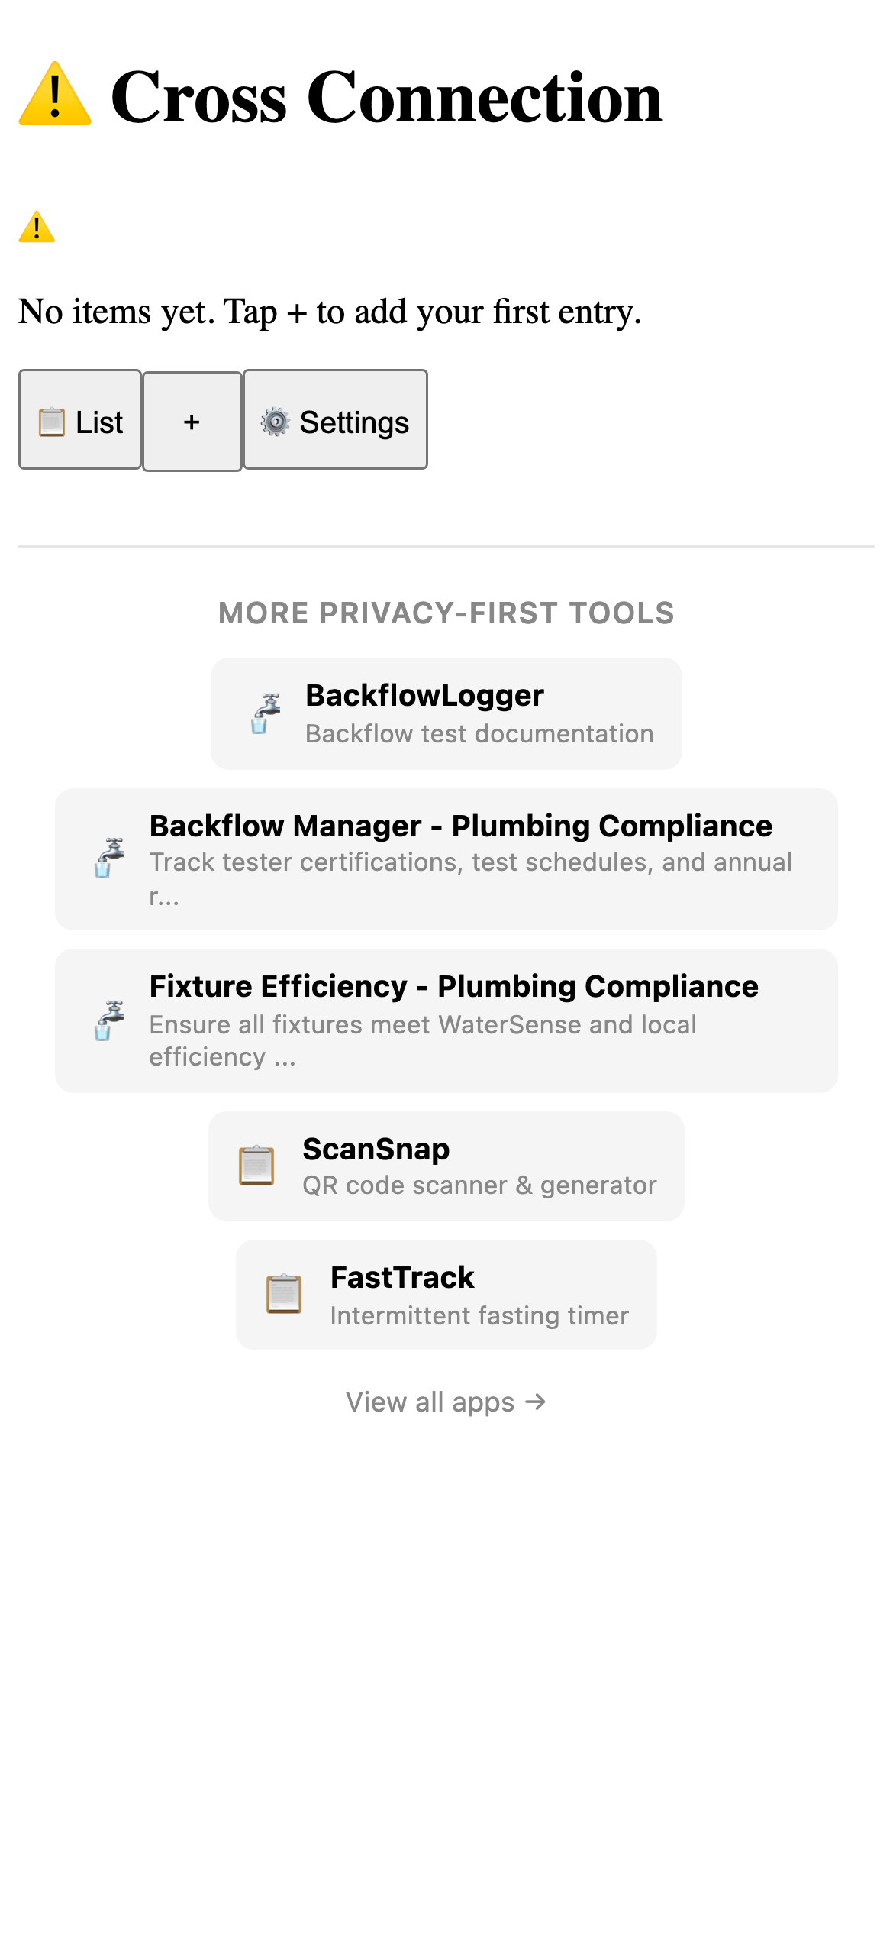Click the View all apps link
The image size is (893, 1934).
click(x=446, y=1402)
